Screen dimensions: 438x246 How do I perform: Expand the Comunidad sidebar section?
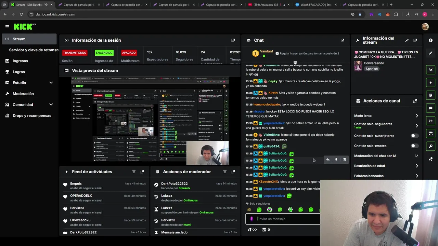[51, 105]
